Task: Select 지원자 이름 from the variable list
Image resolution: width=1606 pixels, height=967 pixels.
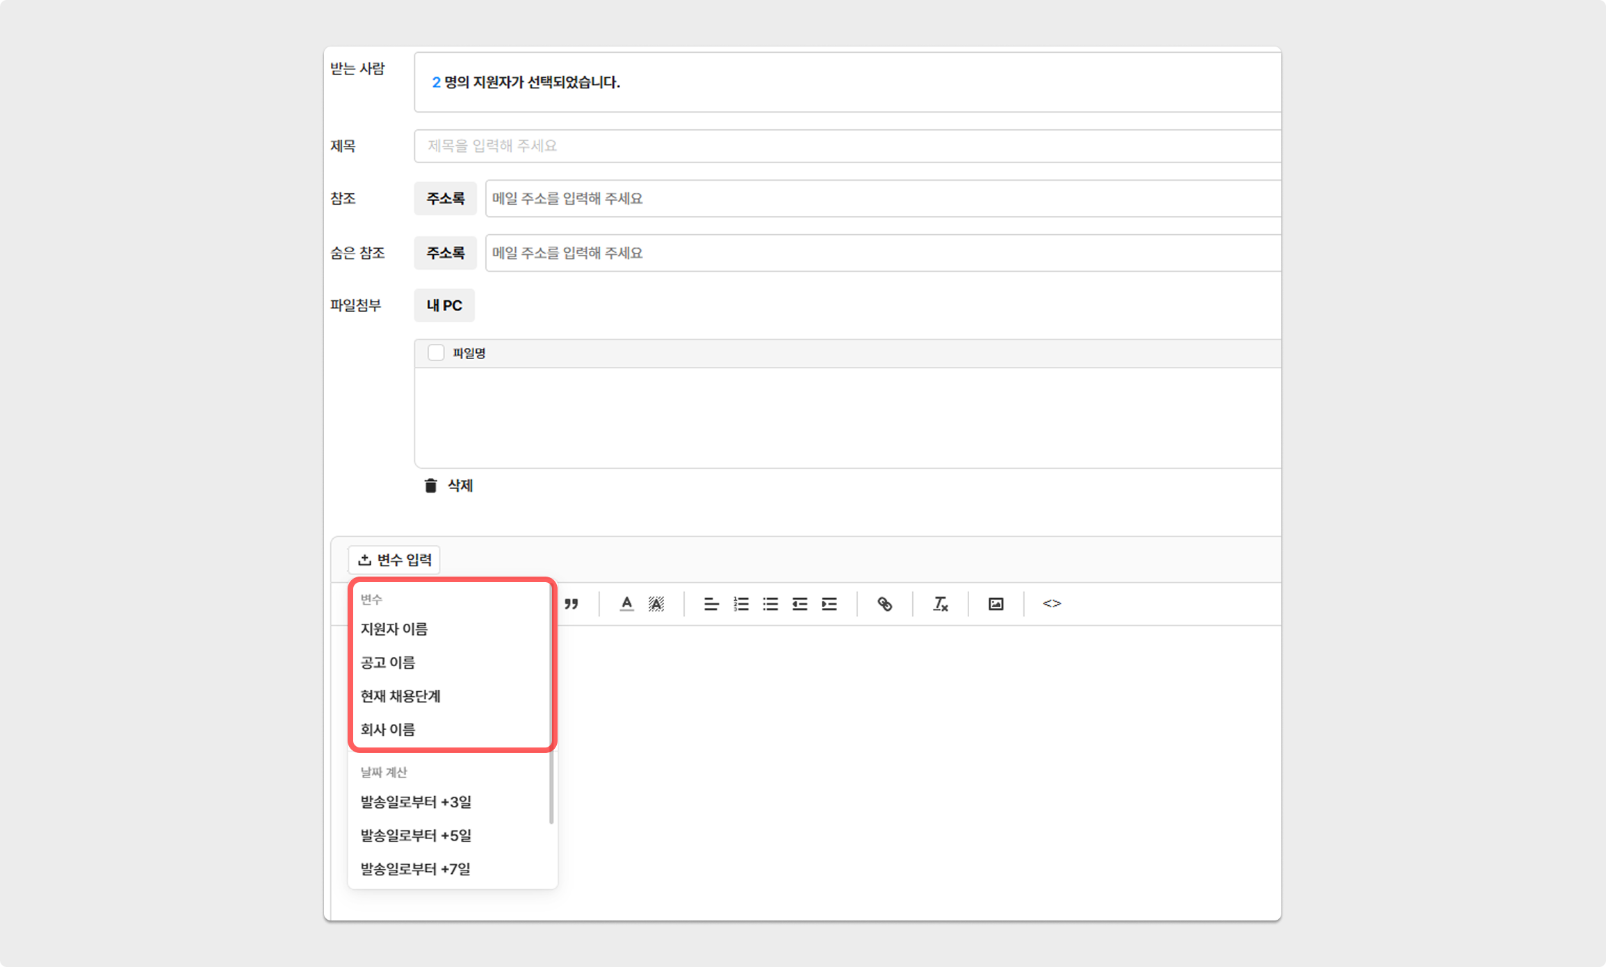Action: pos(394,629)
